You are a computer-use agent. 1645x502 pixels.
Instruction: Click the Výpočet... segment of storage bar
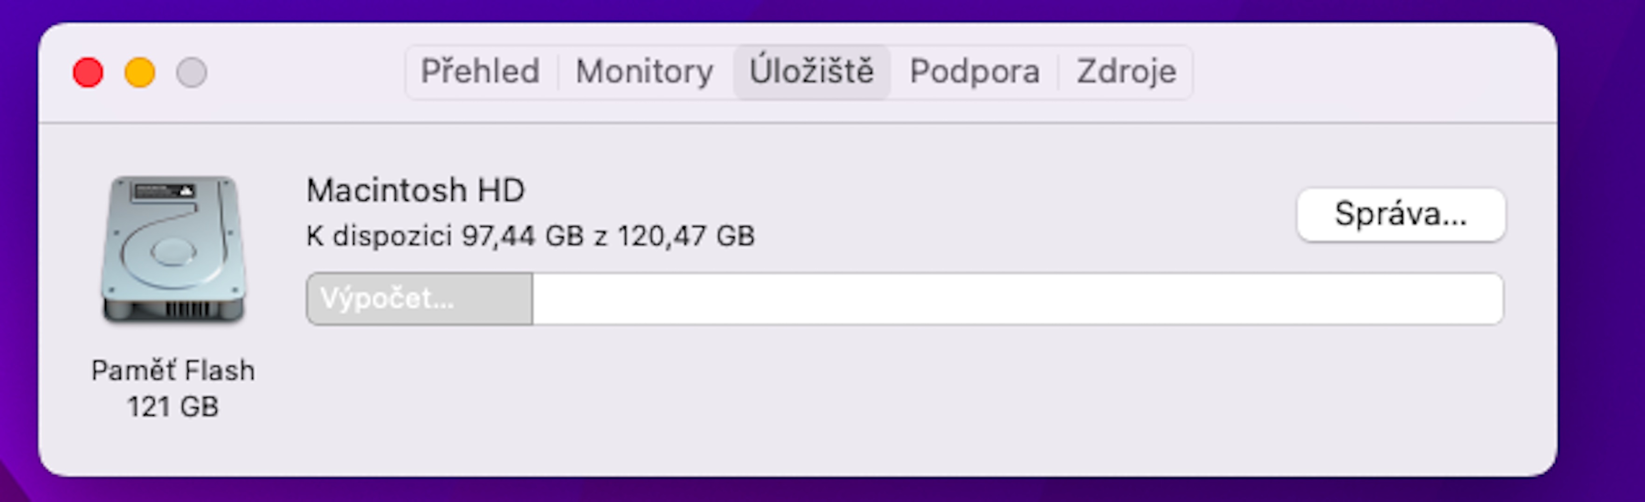(419, 298)
